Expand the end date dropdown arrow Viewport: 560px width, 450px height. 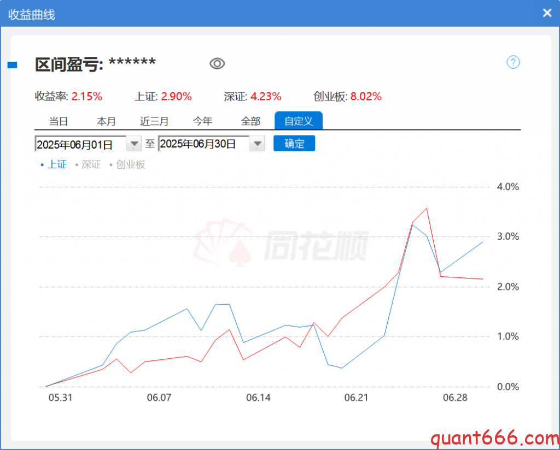[257, 144]
